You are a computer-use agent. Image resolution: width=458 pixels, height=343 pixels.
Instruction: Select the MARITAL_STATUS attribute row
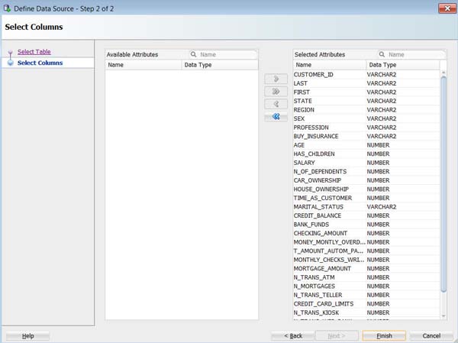(366, 207)
